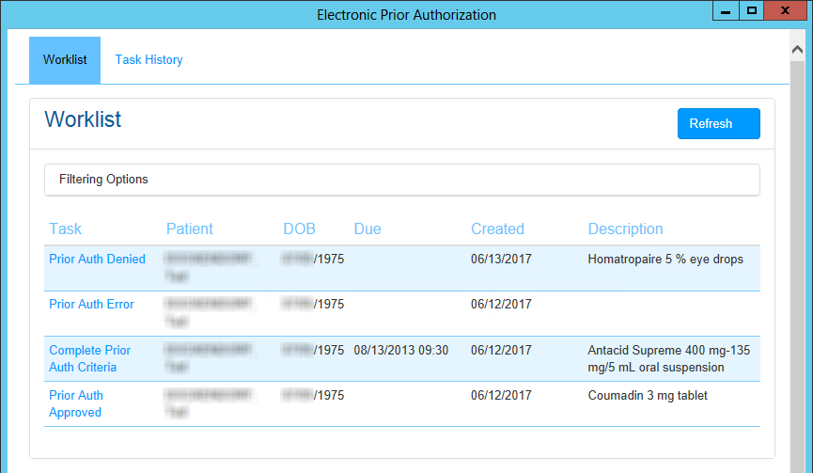Click the Antacid Supreme oral suspension description
The image size is (813, 473).
click(x=669, y=358)
